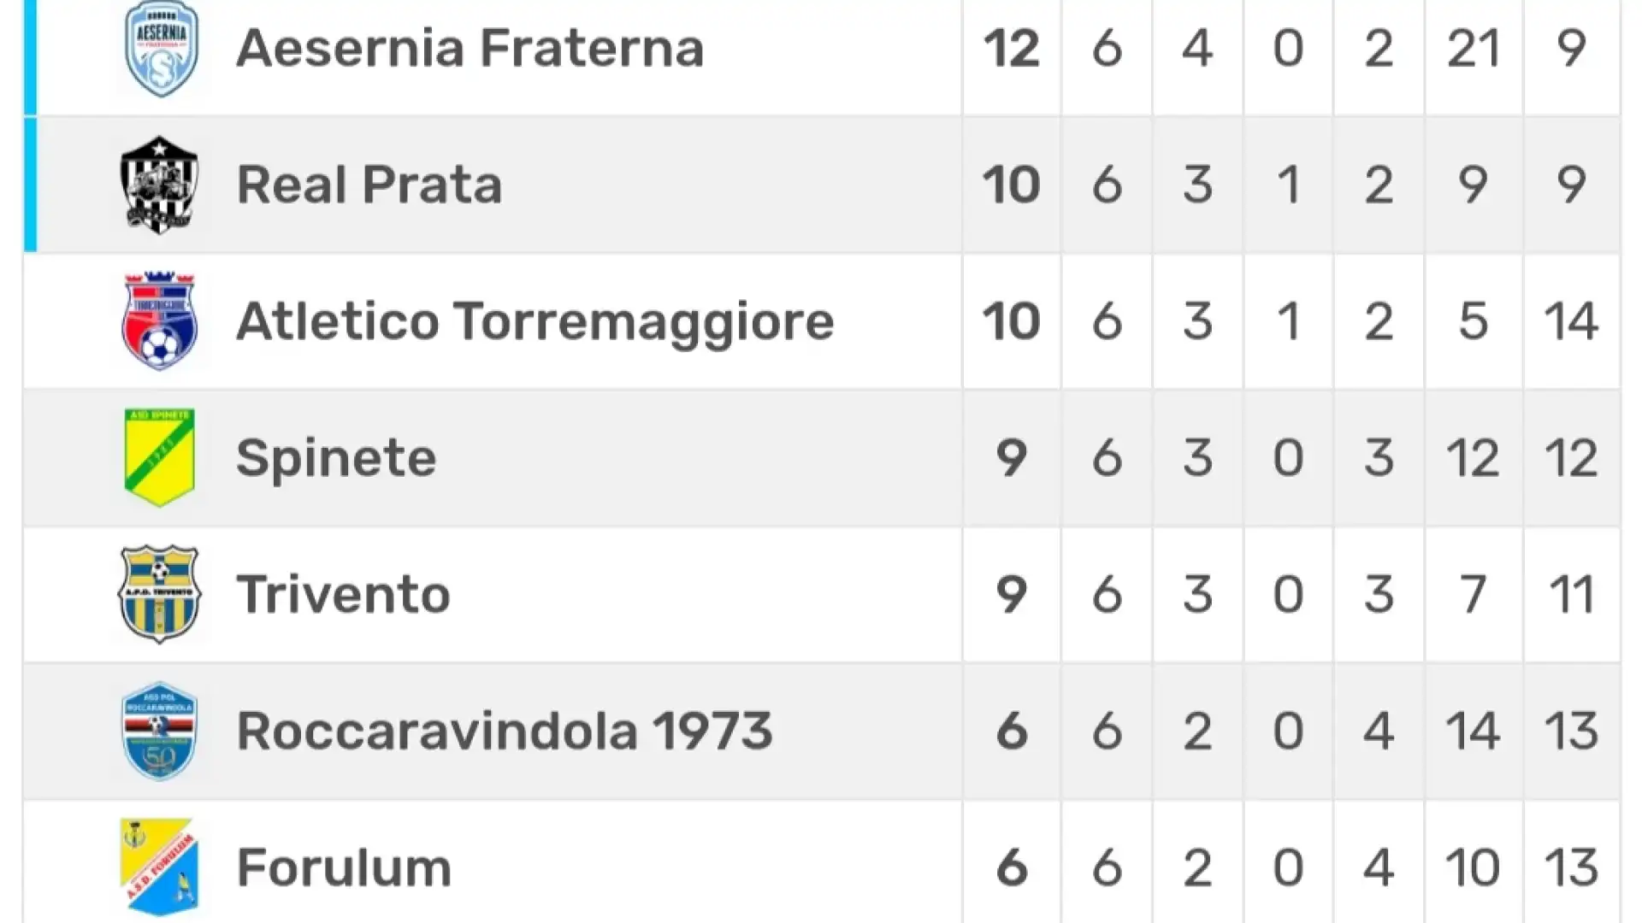Select the Forulum team name
Viewport: 1642px width, 923px height.
(344, 868)
